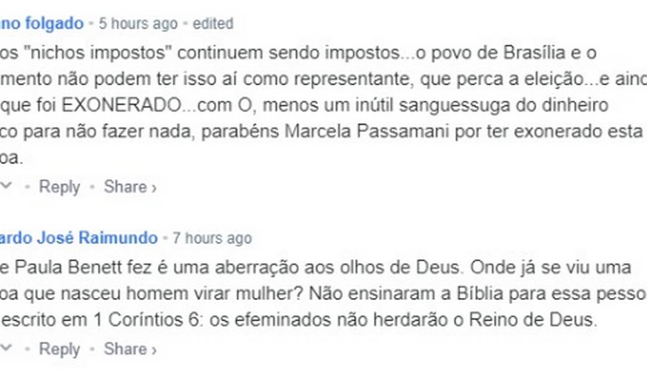The width and height of the screenshot is (647, 388).
Task: Reply to José Raimundo's comment
Action: click(x=59, y=349)
